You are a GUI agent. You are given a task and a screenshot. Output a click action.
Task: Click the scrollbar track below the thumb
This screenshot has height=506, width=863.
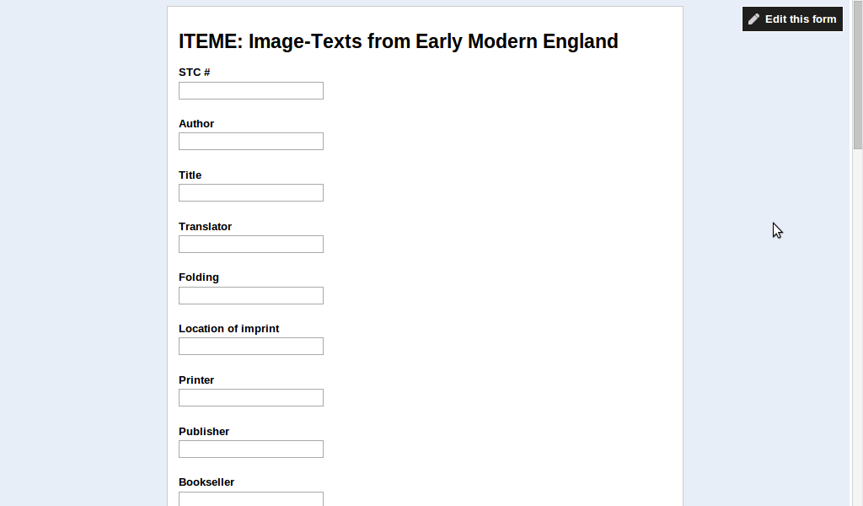857,337
